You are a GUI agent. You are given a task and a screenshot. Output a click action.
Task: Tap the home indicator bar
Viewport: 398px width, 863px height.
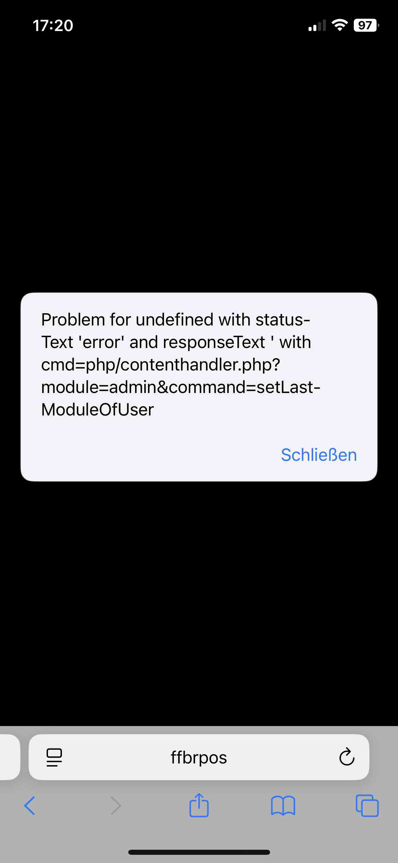[x=199, y=852]
